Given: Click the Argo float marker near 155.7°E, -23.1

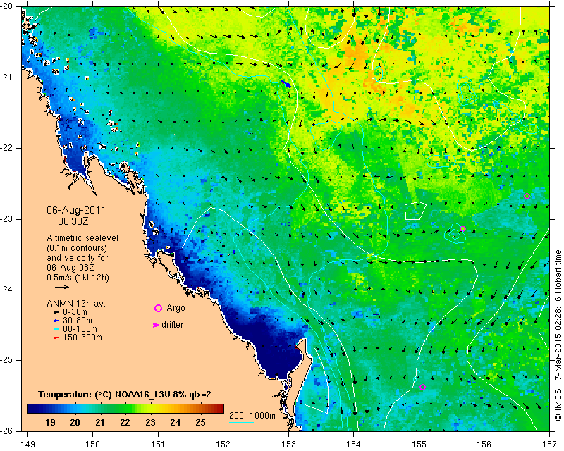Looking at the screenshot, I should (463, 229).
